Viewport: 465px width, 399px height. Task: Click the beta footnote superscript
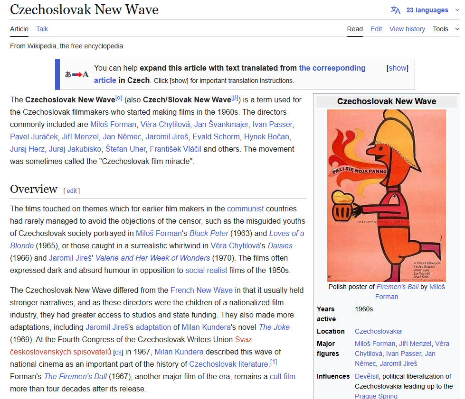pyautogui.click(x=235, y=97)
